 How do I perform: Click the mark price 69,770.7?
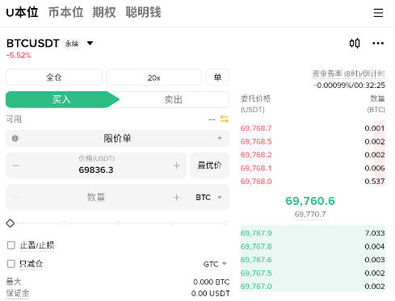click(x=310, y=214)
